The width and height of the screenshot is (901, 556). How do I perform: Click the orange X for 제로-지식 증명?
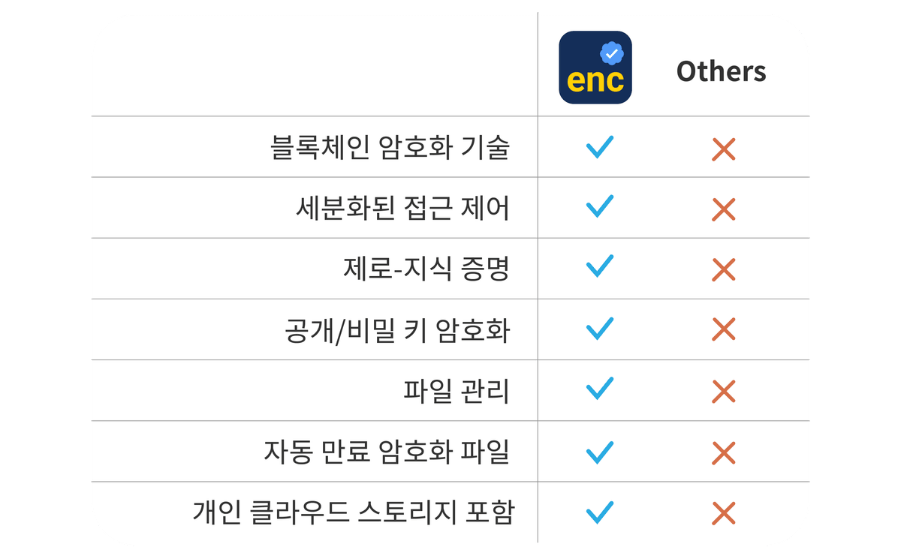click(x=723, y=269)
